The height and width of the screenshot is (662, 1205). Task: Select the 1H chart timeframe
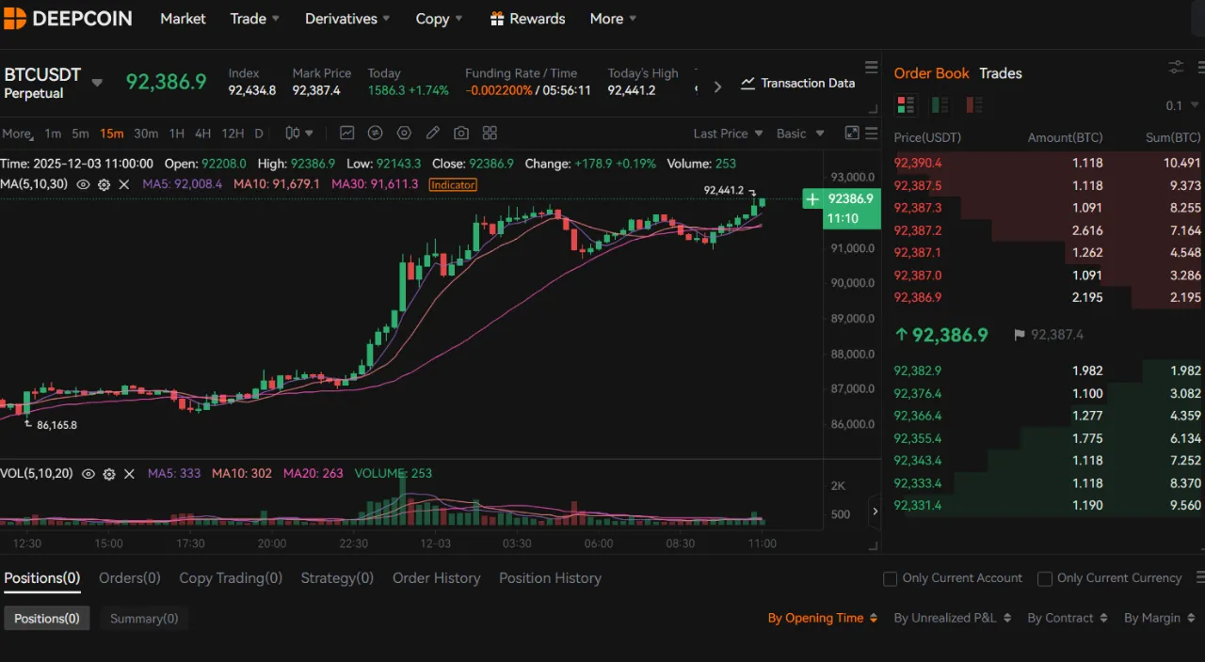coord(176,134)
